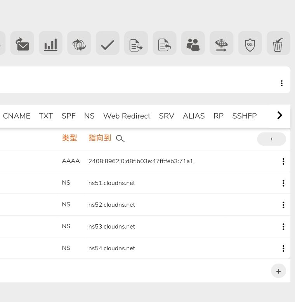Click the IPv6 address 2408:8962:0:d8f:b03e:47ff:feb3:71a1

141,161
